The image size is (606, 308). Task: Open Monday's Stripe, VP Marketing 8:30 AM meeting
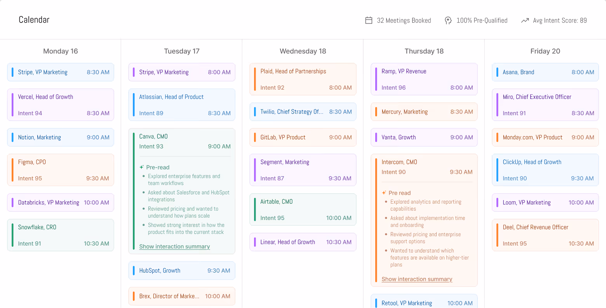pyautogui.click(x=61, y=72)
